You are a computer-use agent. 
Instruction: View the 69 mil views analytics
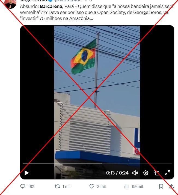pos(133,187)
